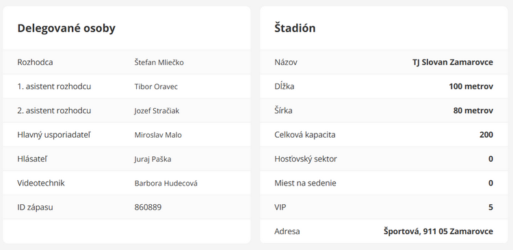Click videotechnician Barbora Hudecová
513x250 pixels.
pos(166,183)
